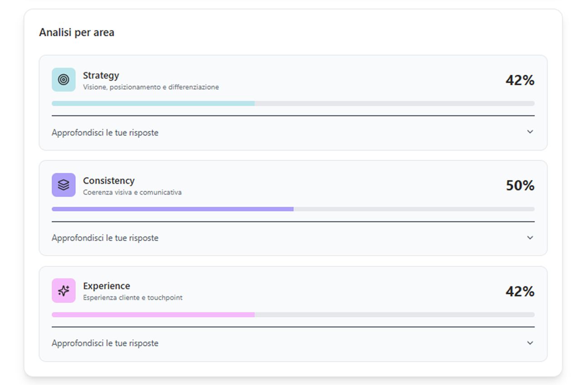Click the Experience title text
This screenshot has width=580, height=385.
pyautogui.click(x=106, y=286)
